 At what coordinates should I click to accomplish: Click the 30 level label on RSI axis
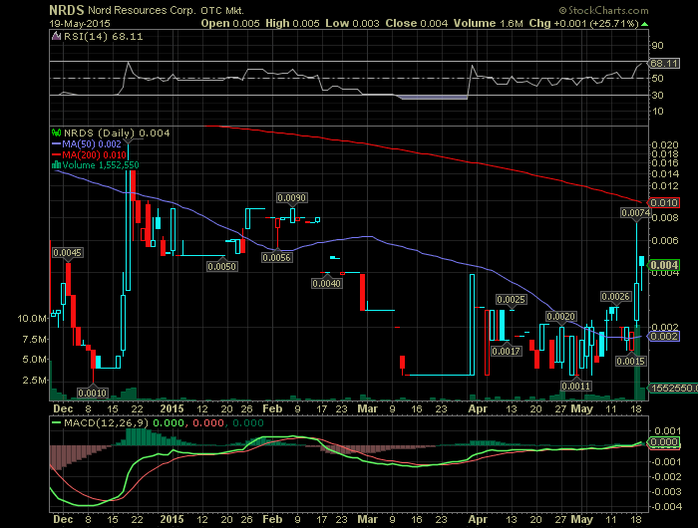pyautogui.click(x=657, y=95)
